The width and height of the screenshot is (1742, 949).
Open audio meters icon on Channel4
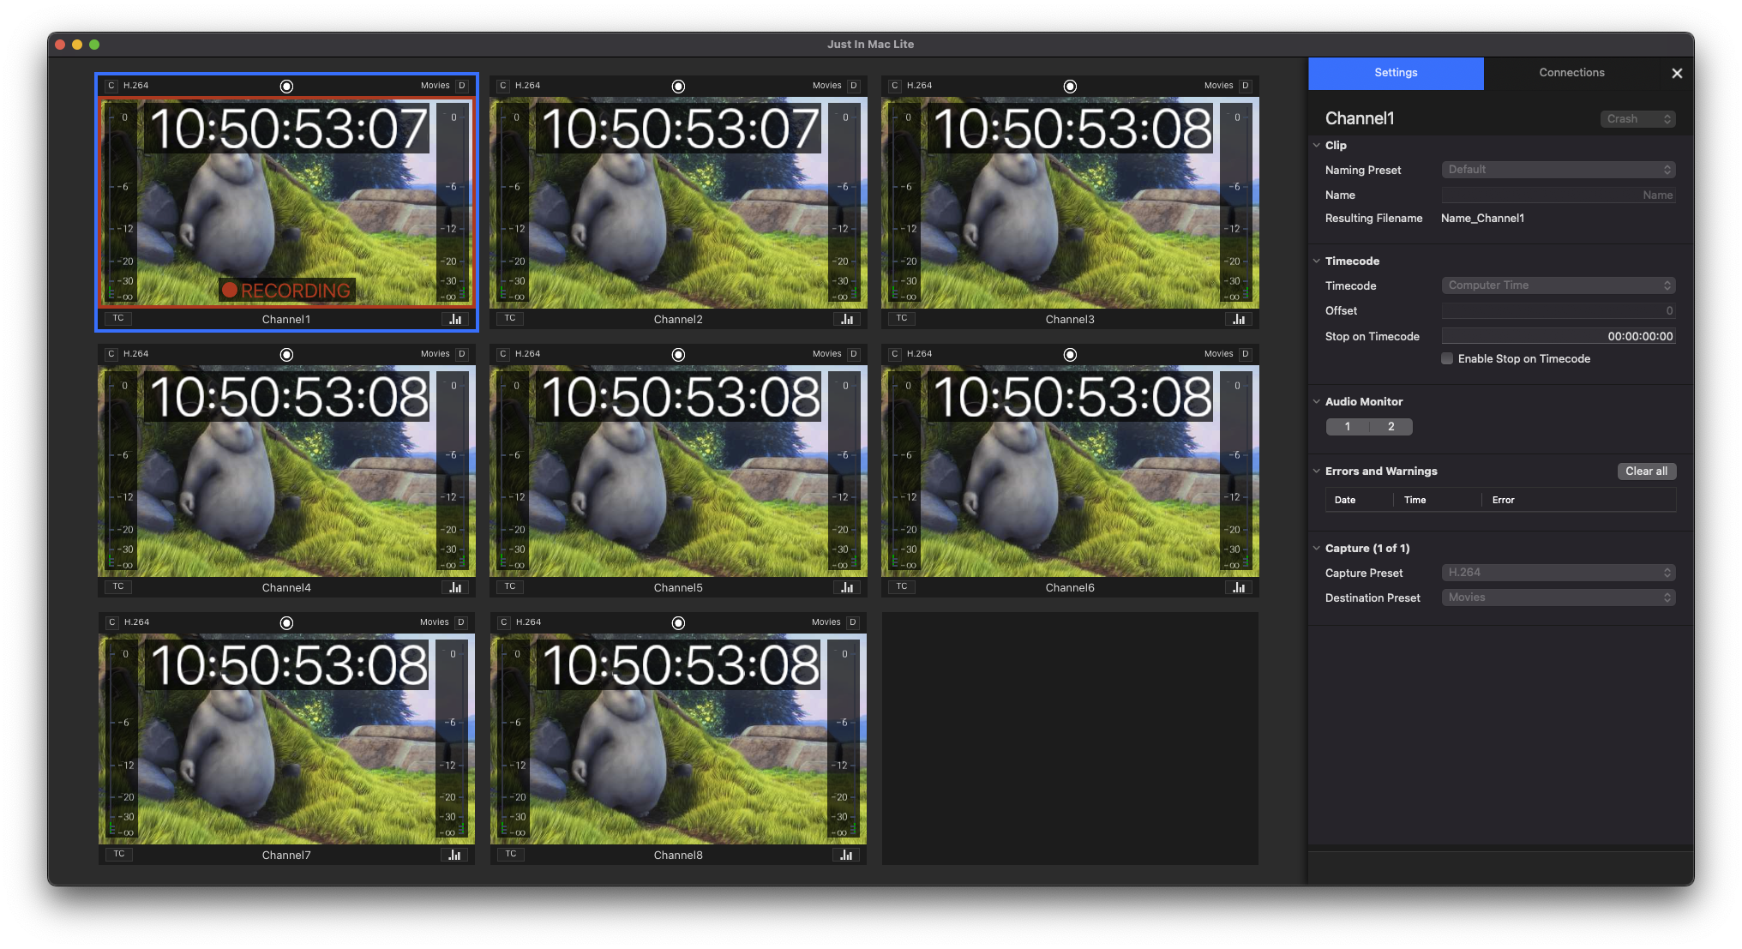[455, 587]
